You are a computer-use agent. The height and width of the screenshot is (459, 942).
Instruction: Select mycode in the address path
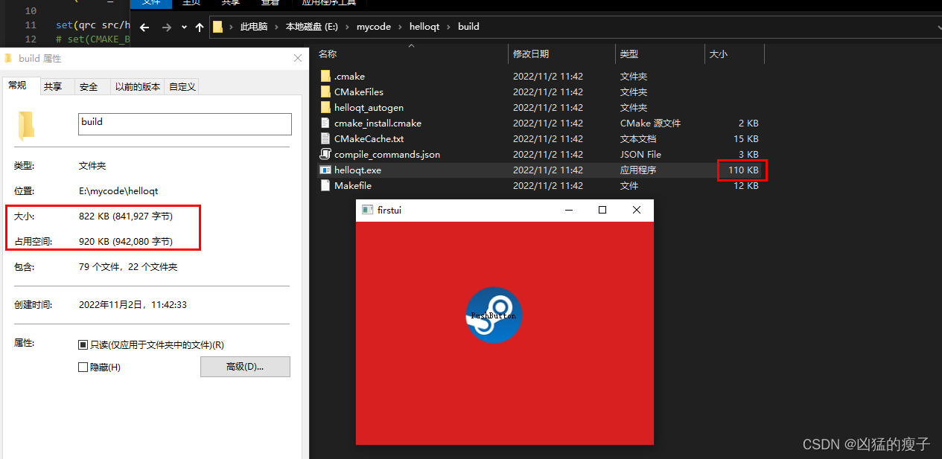point(374,27)
